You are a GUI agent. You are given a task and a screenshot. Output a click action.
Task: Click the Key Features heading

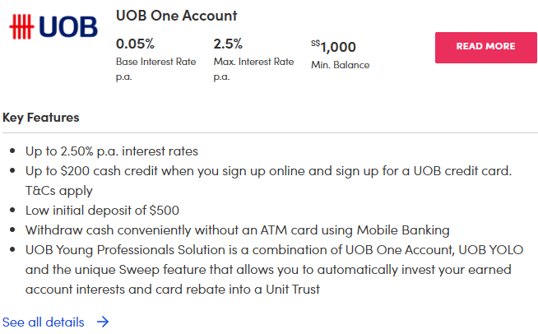41,117
